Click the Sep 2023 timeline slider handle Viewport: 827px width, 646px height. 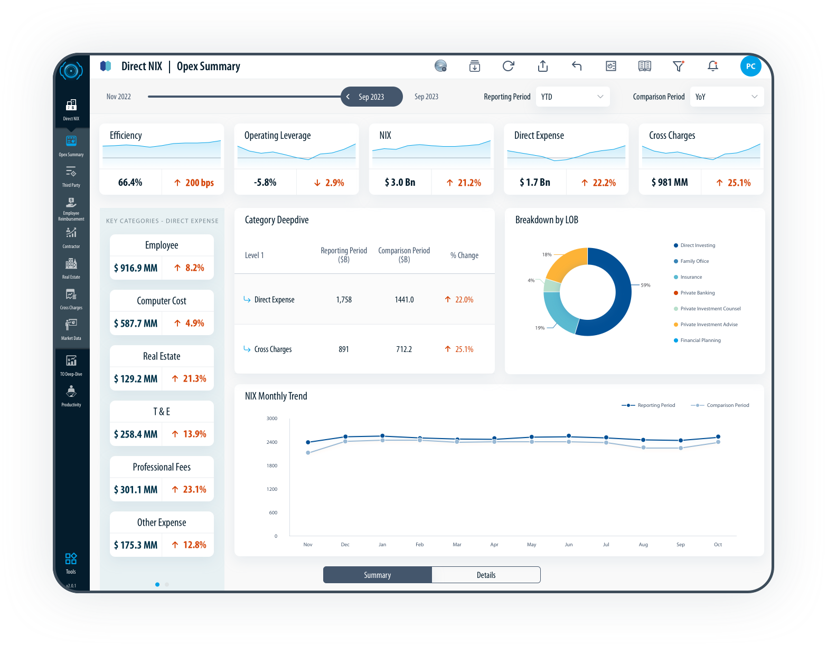click(x=371, y=97)
